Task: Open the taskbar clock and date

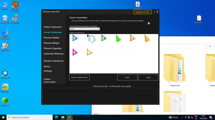Action: 203,117
